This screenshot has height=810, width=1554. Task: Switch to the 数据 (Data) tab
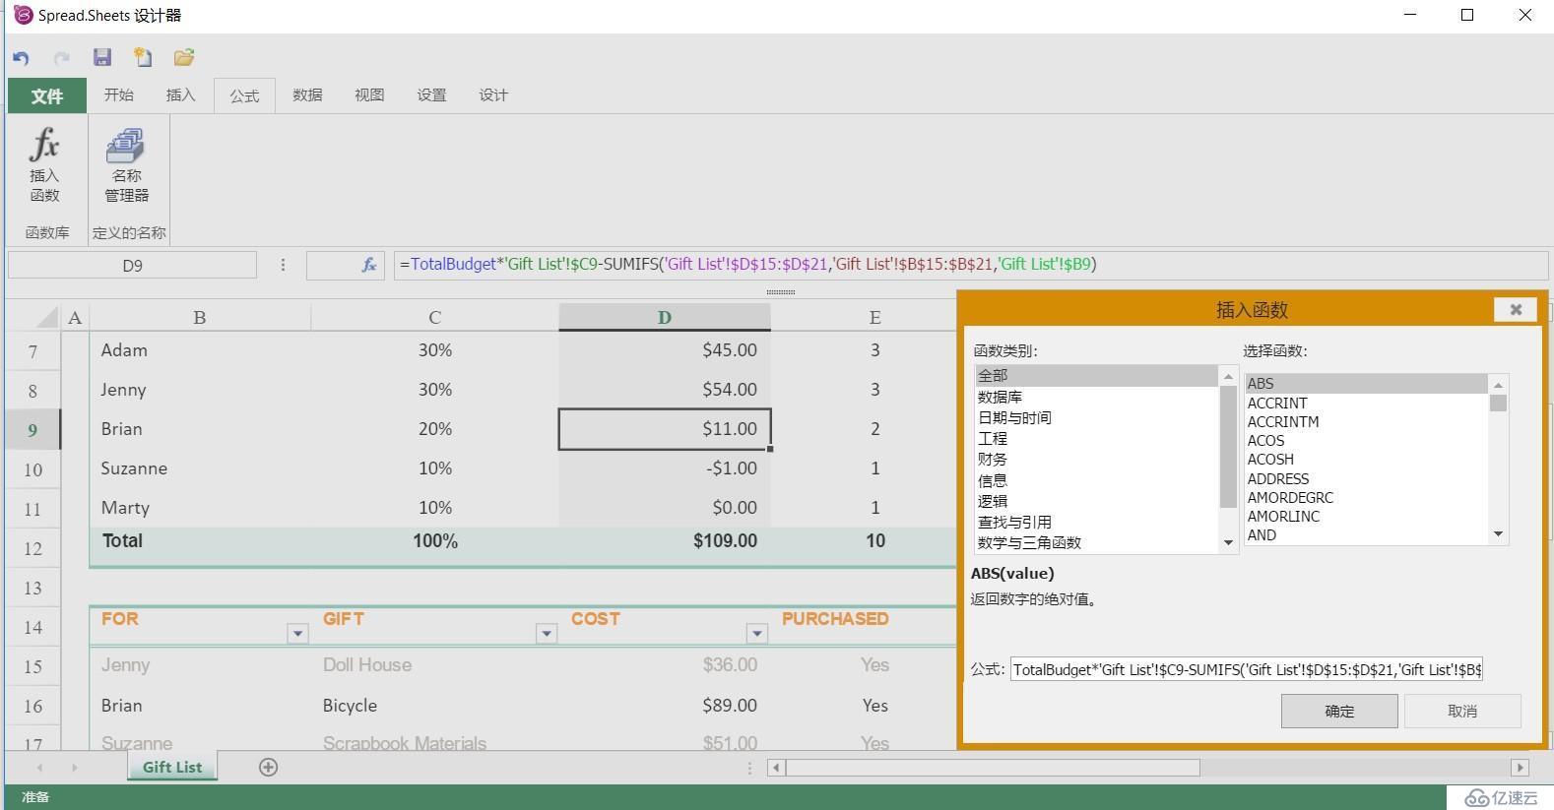(307, 94)
